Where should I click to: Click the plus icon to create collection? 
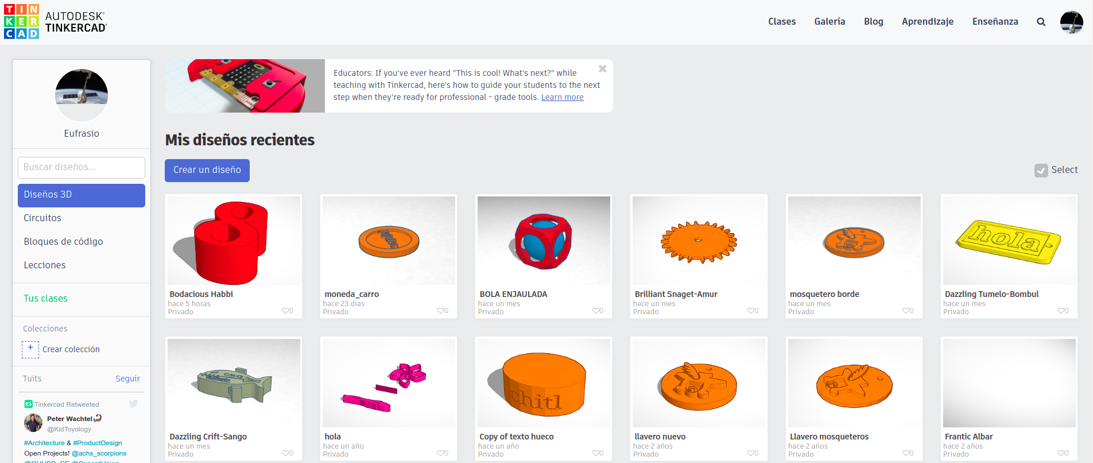[x=30, y=349]
